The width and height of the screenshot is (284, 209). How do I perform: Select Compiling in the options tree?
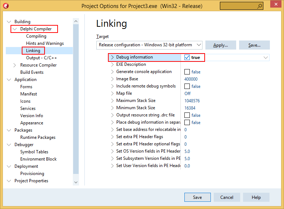click(36, 36)
